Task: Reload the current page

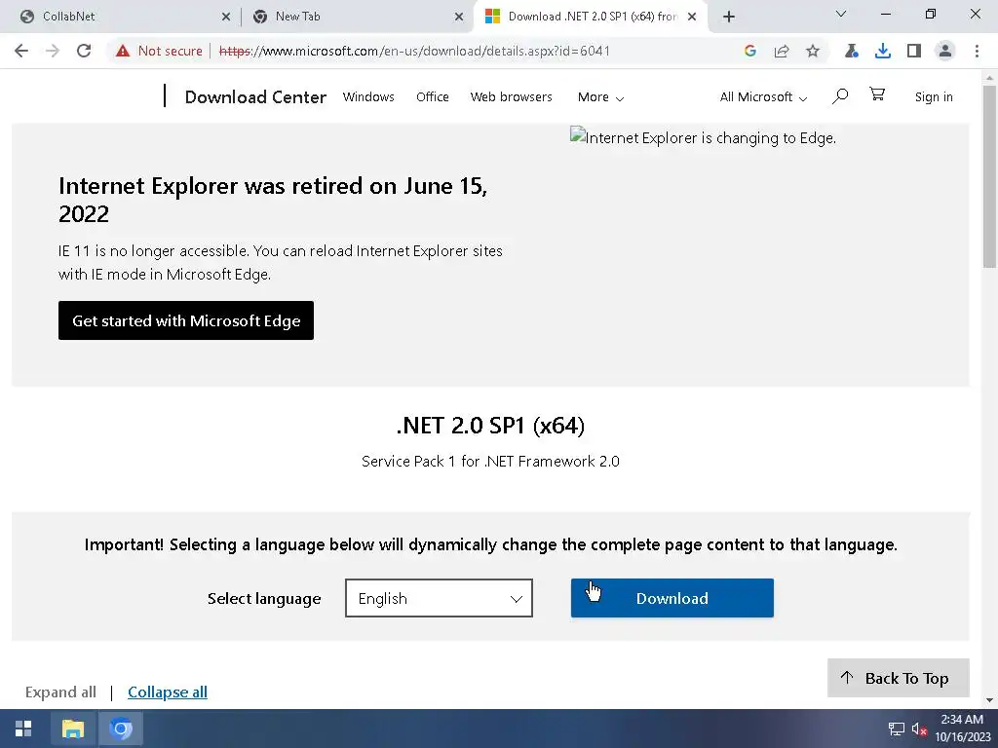Action: pos(84,51)
